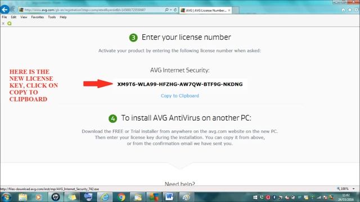Click the Copy to Clipboard link
Screen dimensions: 360x202
tap(180, 96)
